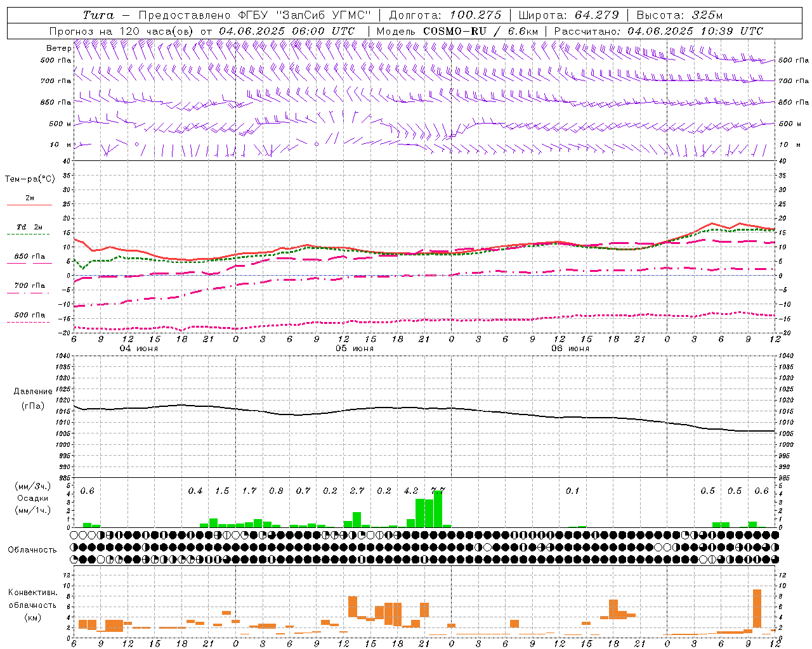
Task: Click the "(мм/3ч.)" unit label
Action: (32, 487)
